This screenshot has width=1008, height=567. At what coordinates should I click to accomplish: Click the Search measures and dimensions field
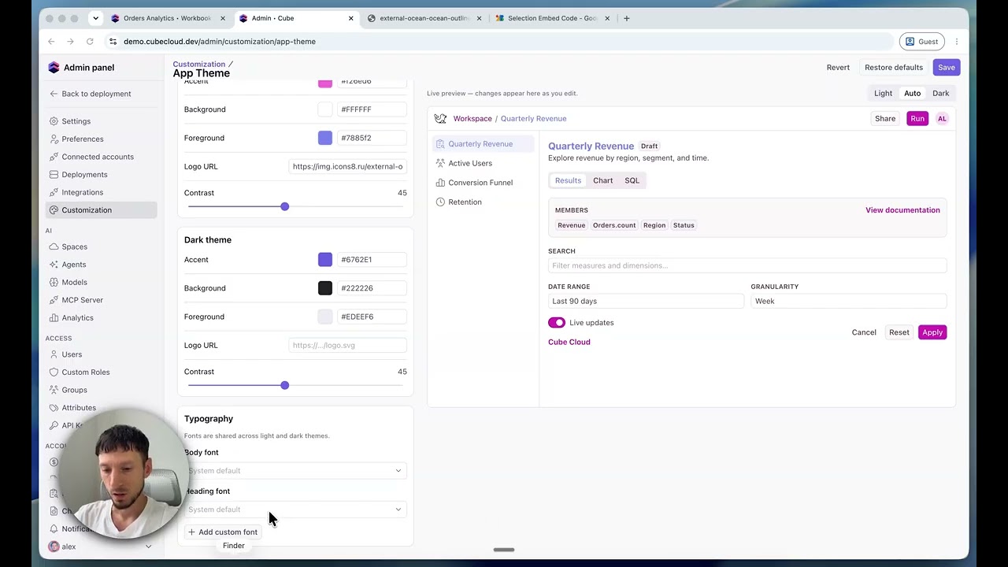(x=747, y=266)
